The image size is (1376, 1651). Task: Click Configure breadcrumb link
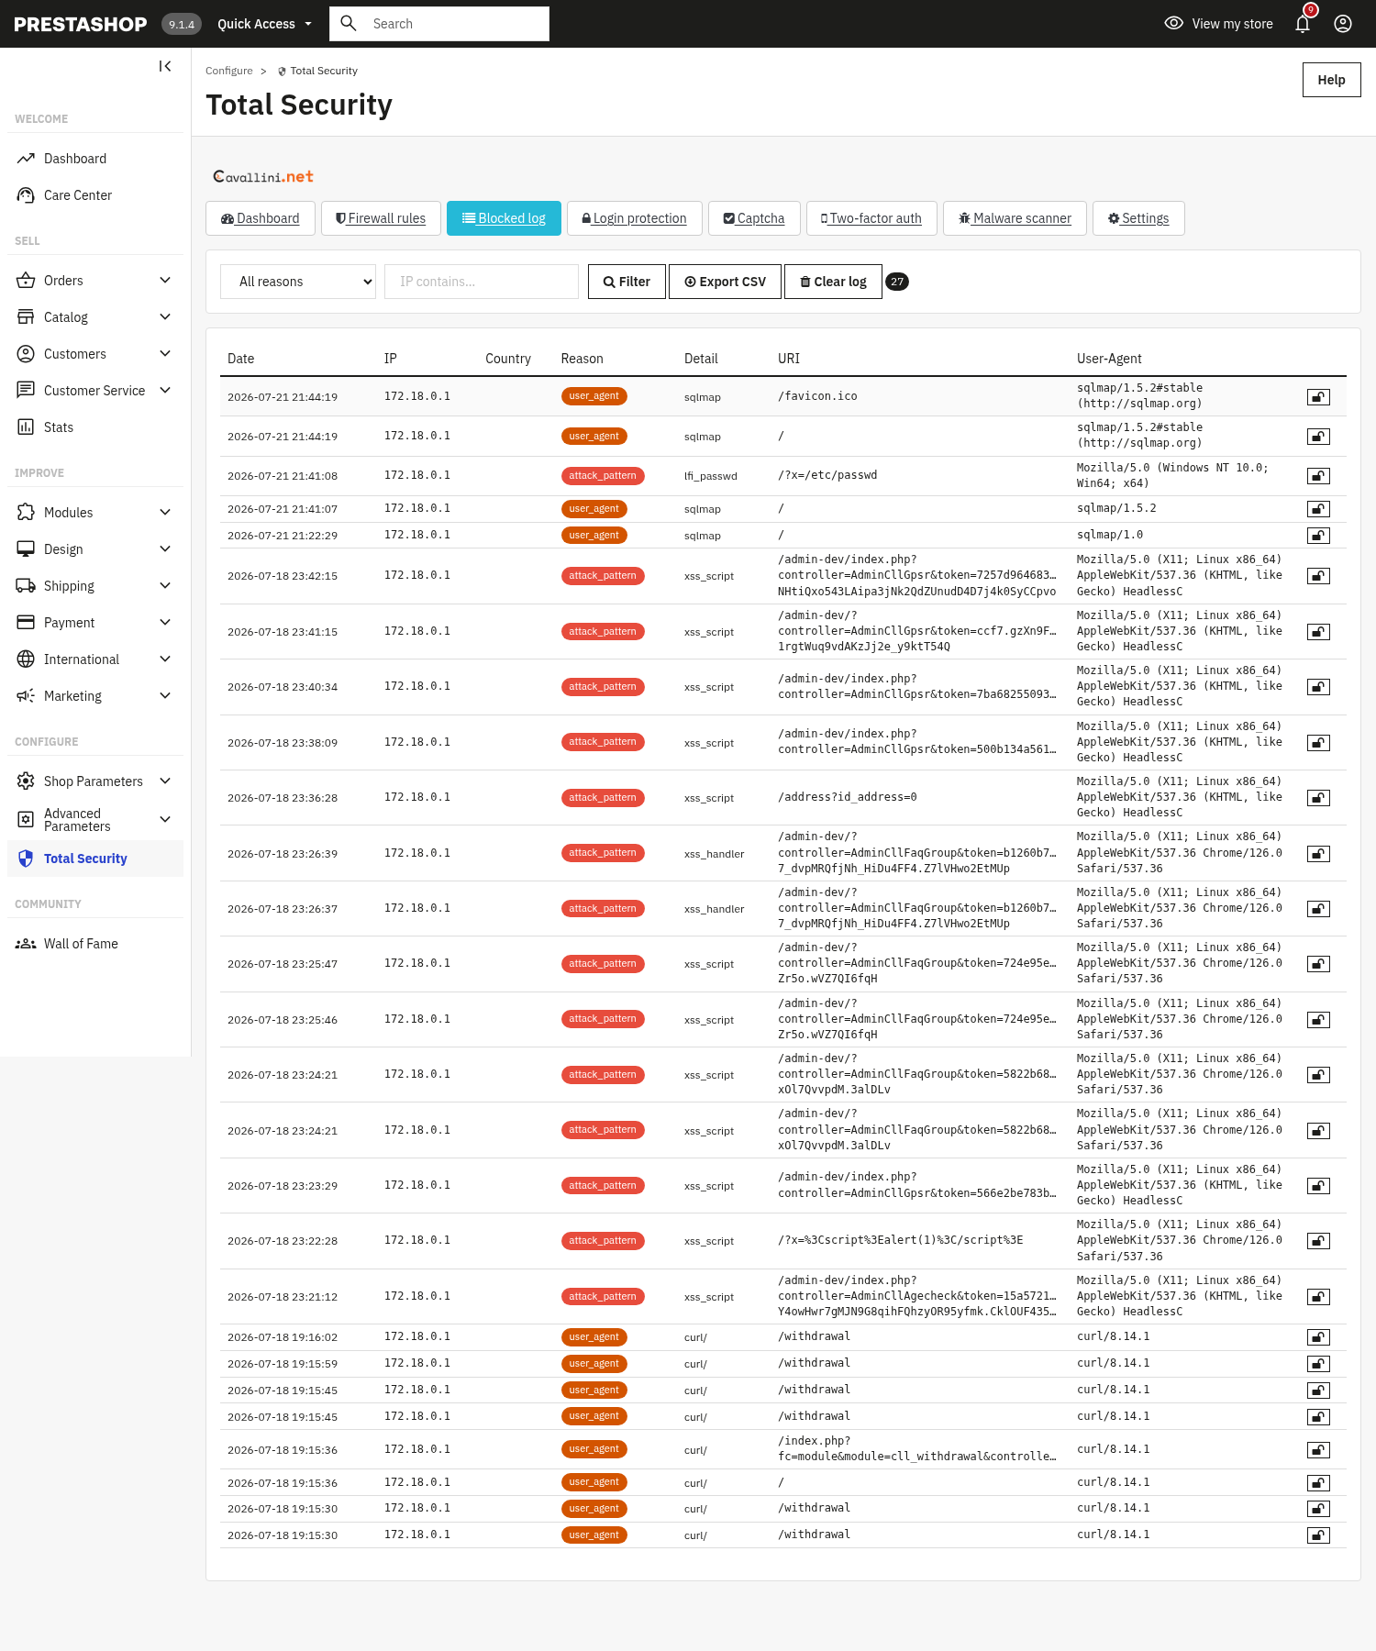point(229,71)
